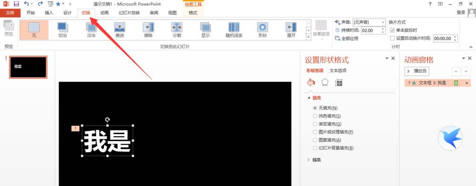
Task: Select 无填充(N) radio option
Action: (315, 108)
